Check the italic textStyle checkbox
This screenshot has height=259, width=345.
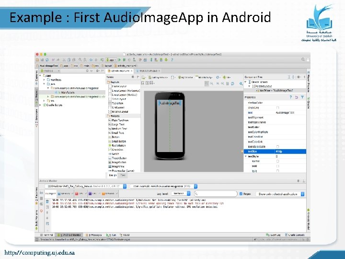(x=277, y=171)
